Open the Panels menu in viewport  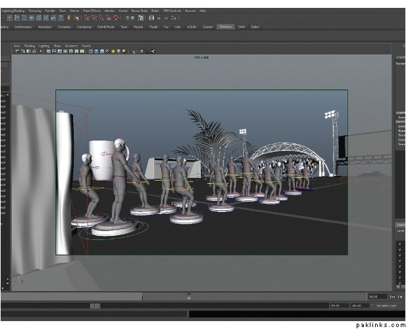coord(86,46)
